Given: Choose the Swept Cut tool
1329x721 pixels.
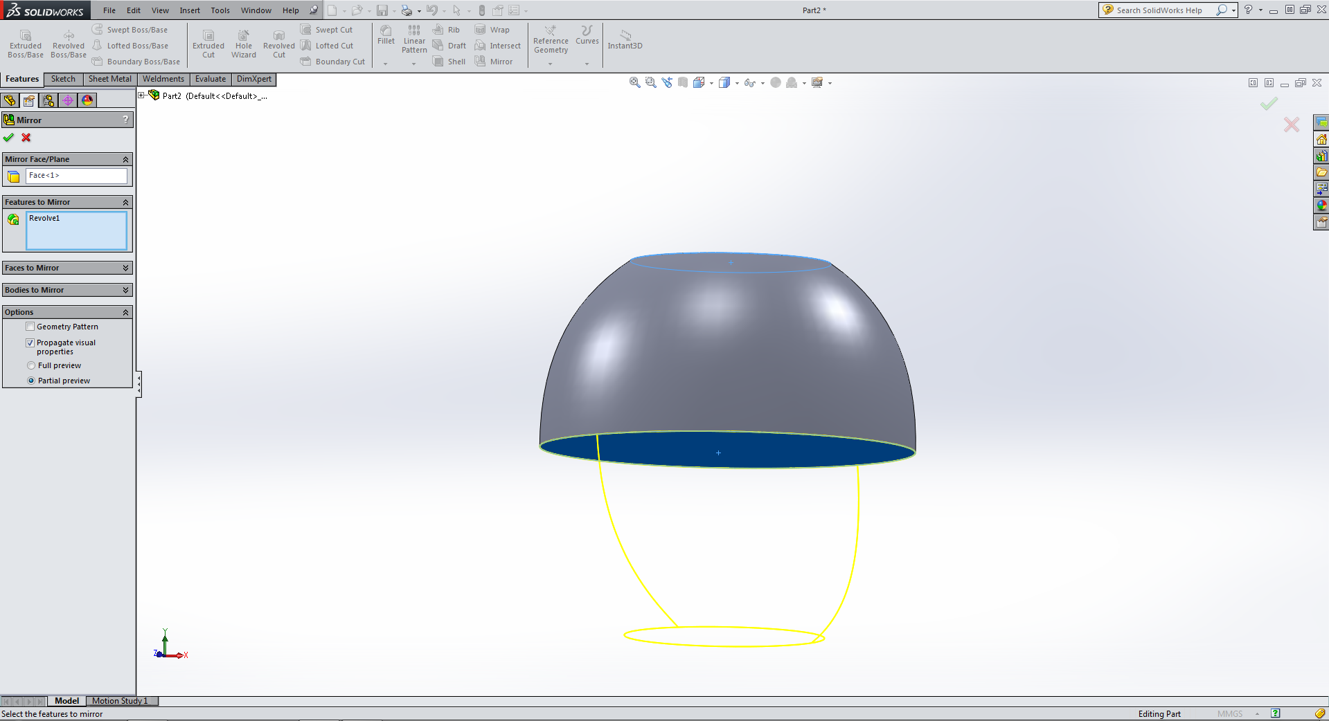Looking at the screenshot, I should tap(327, 30).
